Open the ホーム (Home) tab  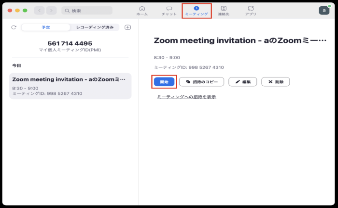pyautogui.click(x=142, y=11)
